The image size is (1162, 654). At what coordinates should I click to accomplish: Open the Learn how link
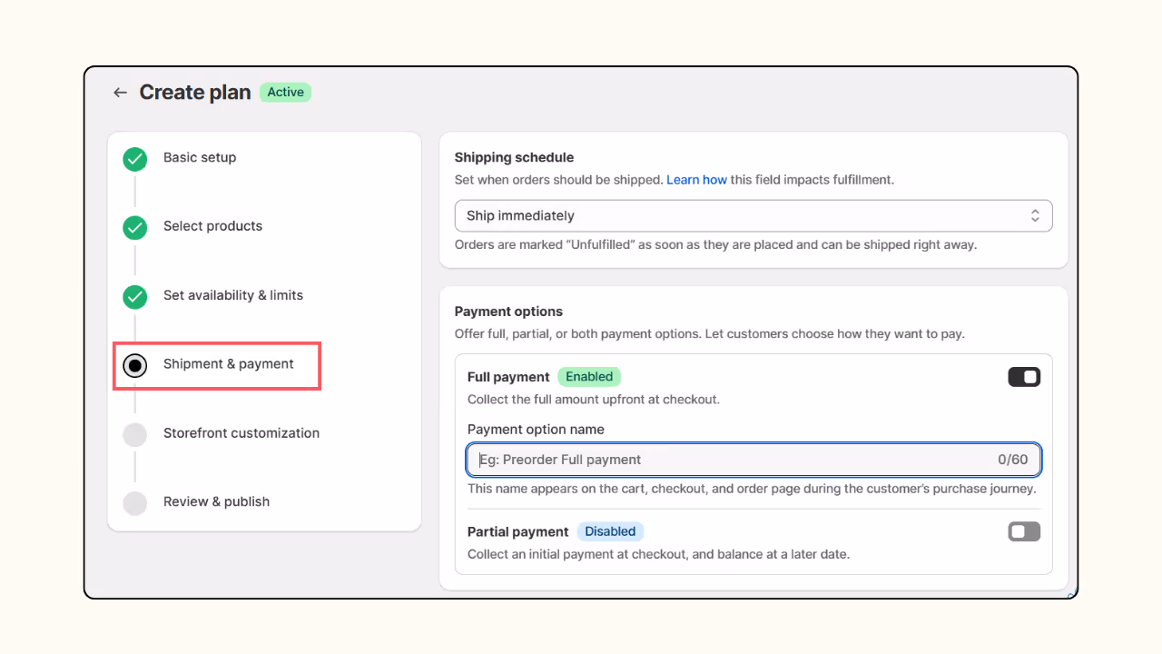click(696, 180)
